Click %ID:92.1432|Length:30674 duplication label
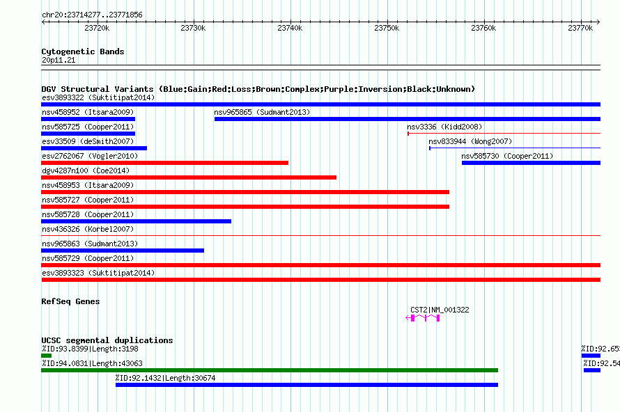The height and width of the screenshot is (412, 620). coord(165,378)
